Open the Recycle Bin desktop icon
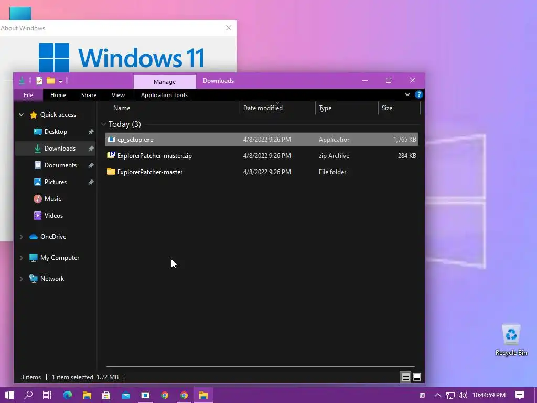 click(511, 340)
